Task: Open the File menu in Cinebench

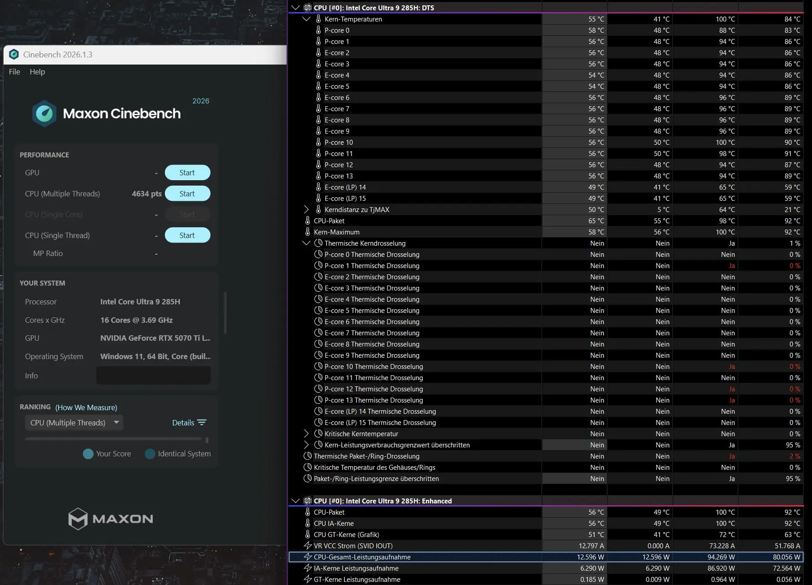Action: (x=14, y=72)
